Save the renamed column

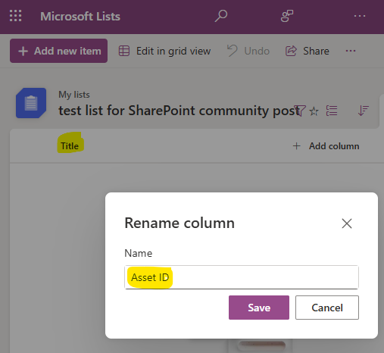[x=259, y=308]
